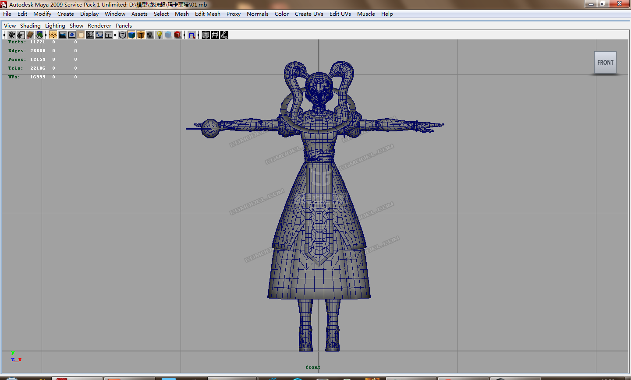Screen dimensions: 631x380
Task: Collapse toolbar handle before Isolate Select icon
Action: tap(184, 35)
